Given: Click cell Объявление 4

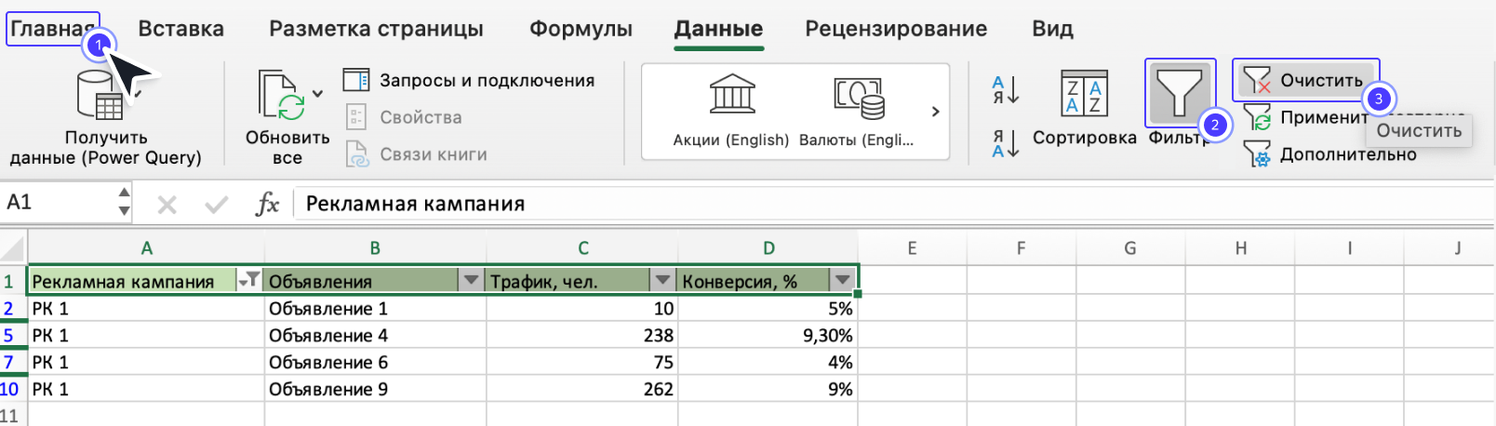Looking at the screenshot, I should click(x=375, y=336).
